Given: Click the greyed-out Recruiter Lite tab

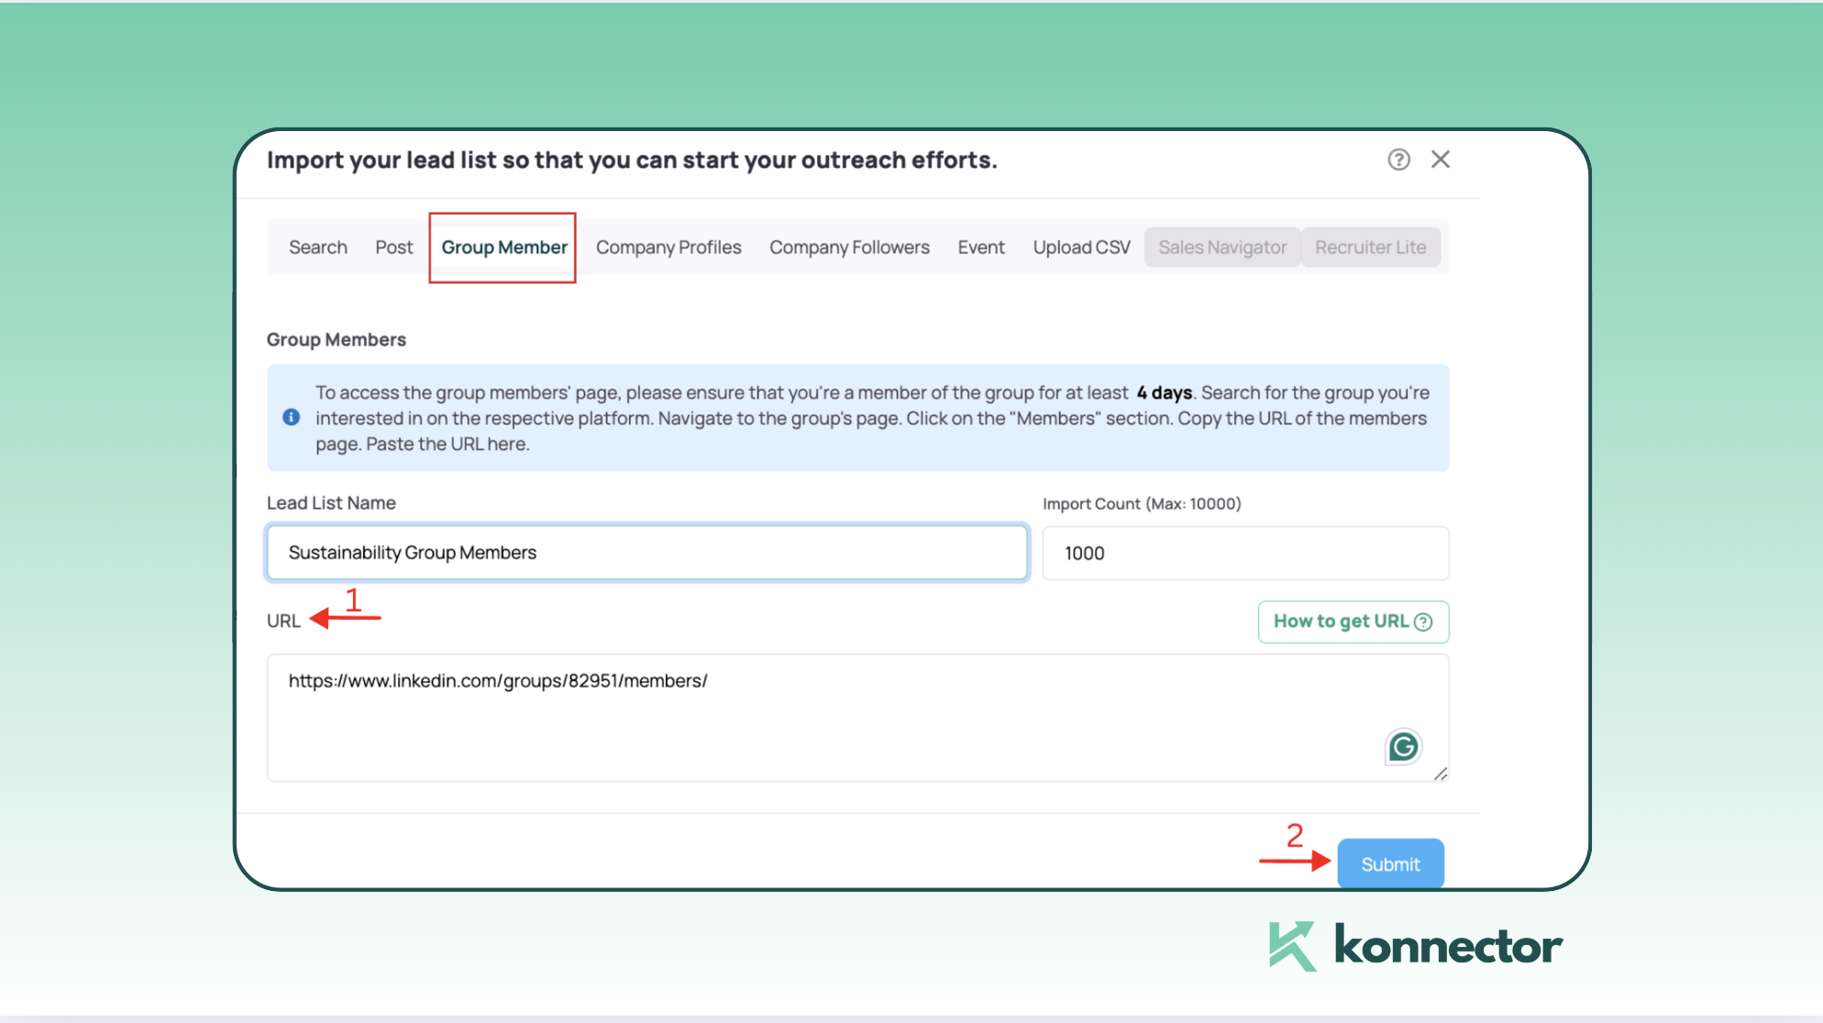Looking at the screenshot, I should coord(1370,247).
